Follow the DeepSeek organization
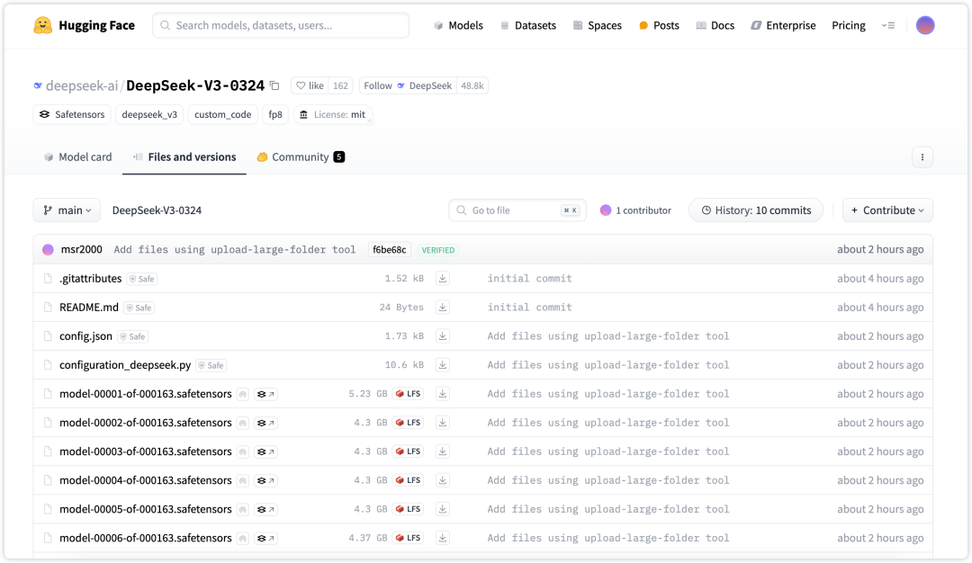 coord(378,86)
